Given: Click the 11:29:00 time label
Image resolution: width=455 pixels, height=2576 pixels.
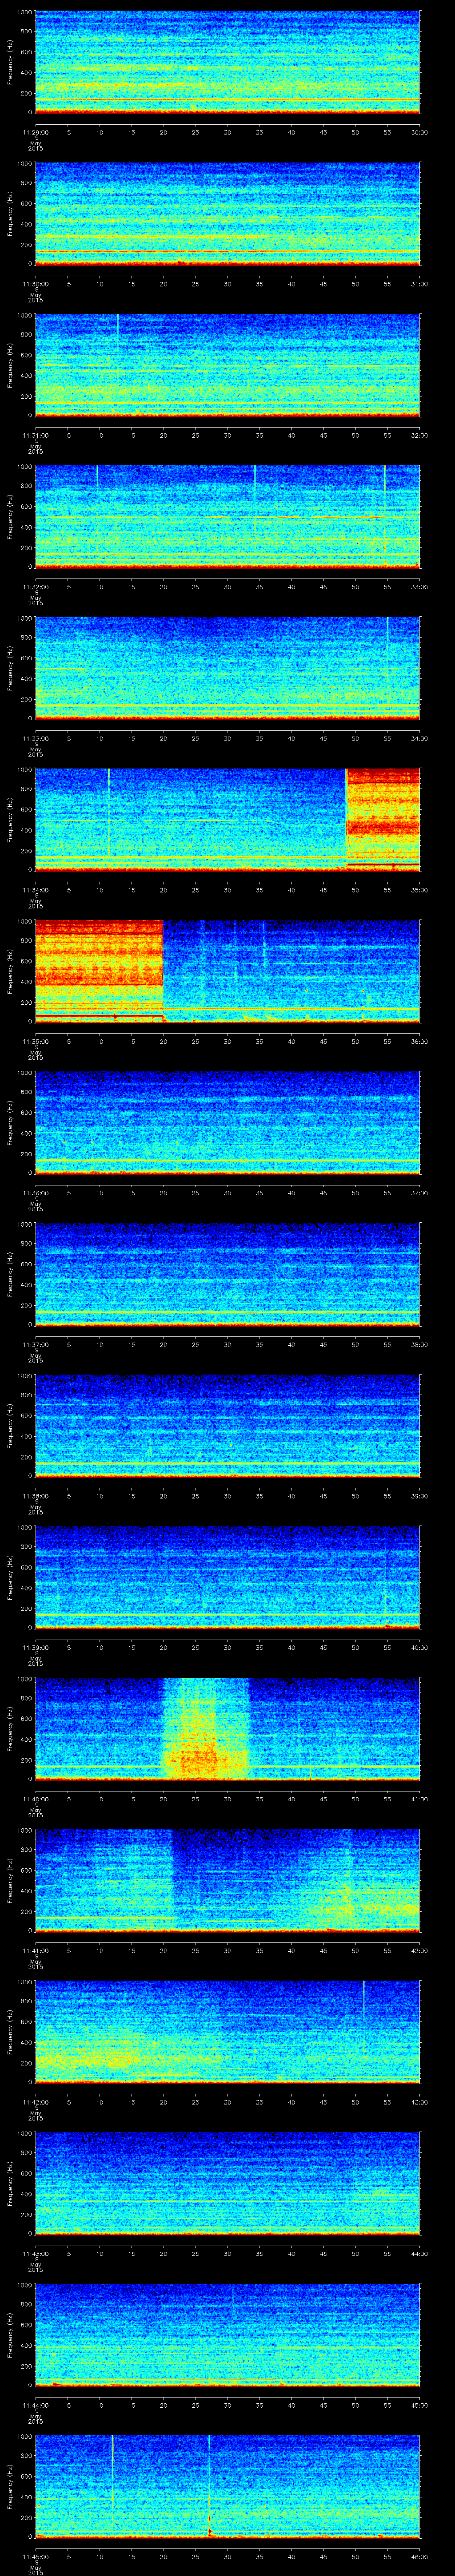Looking at the screenshot, I should pos(35,132).
